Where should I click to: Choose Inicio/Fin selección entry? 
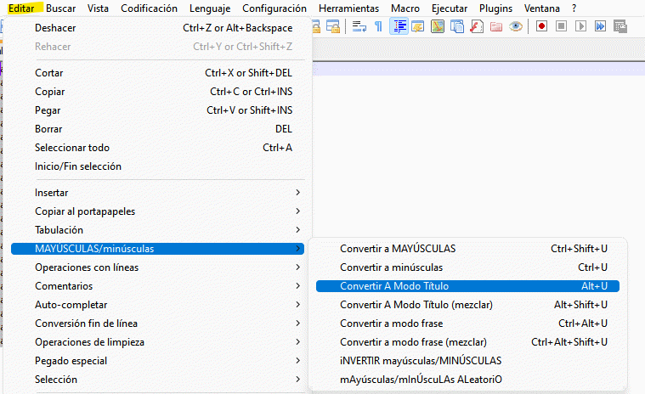[157, 166]
